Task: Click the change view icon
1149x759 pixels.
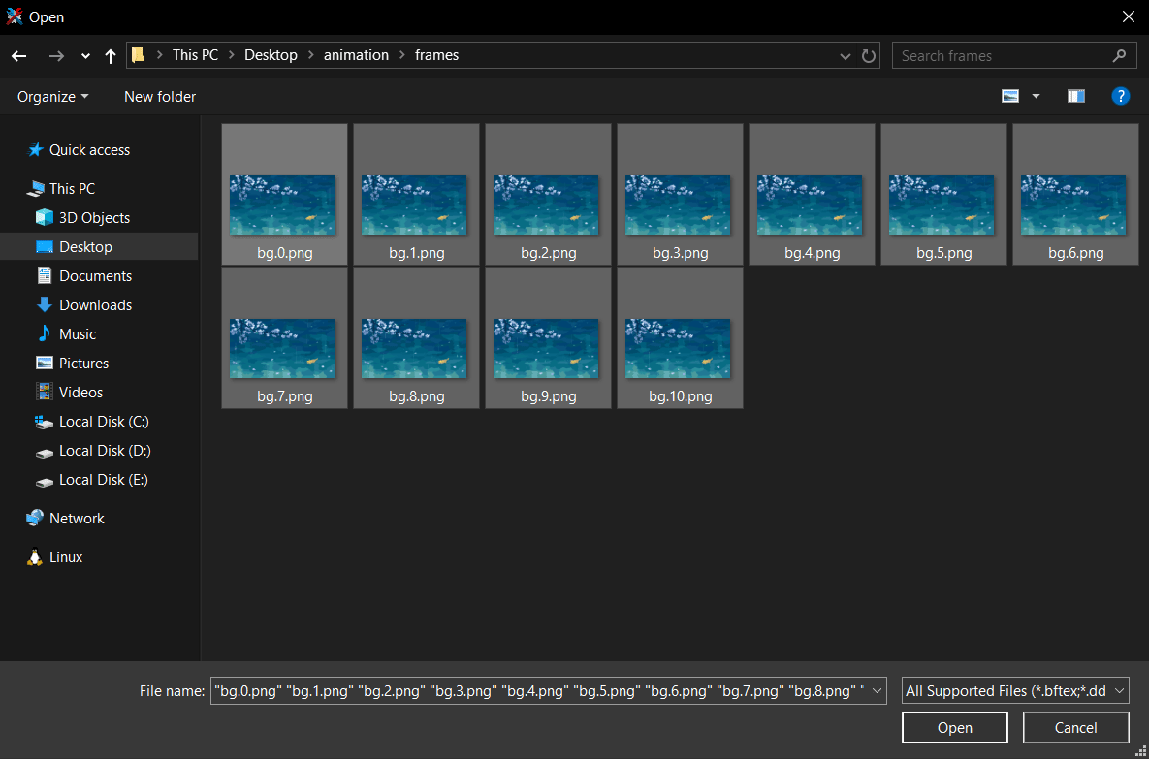Action: tap(1010, 96)
